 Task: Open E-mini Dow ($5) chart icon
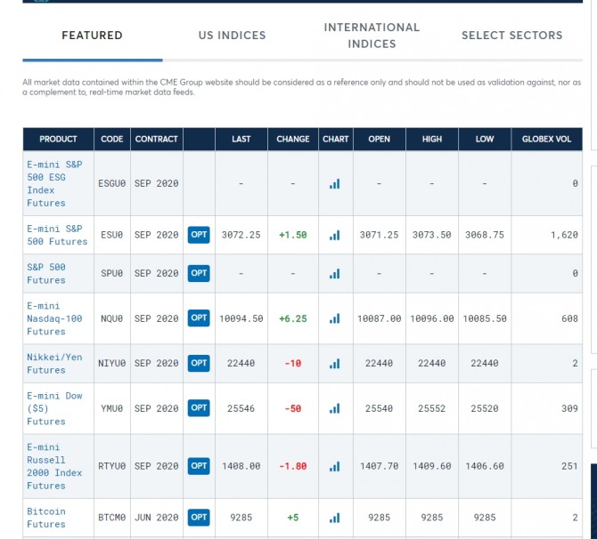(335, 408)
